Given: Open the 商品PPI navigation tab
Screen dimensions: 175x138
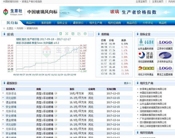Looking at the screenshot, I should tap(31, 23).
